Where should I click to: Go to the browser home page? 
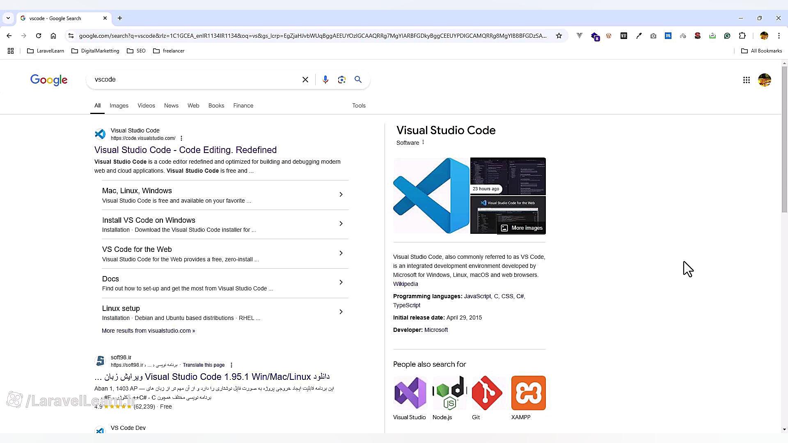coord(53,36)
